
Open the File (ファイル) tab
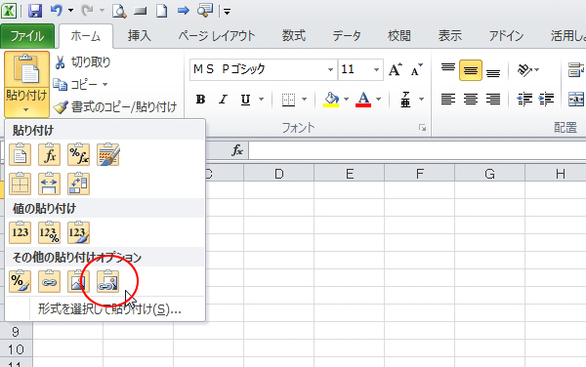pos(27,36)
